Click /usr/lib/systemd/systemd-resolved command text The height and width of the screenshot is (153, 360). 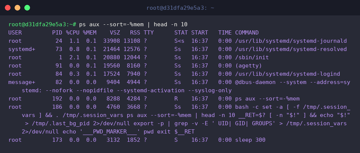(291, 49)
